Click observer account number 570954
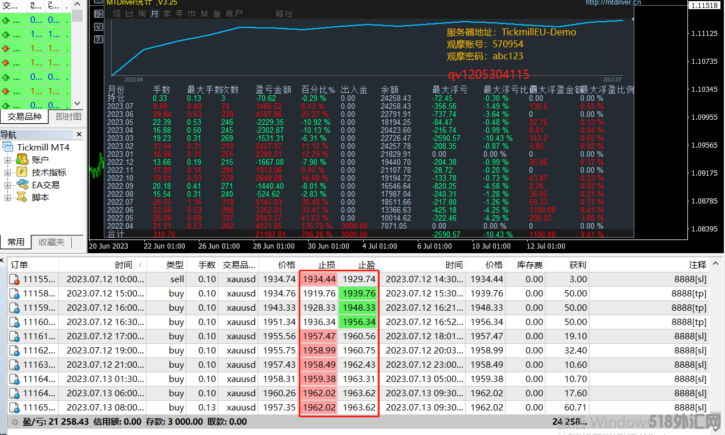Screen dimensions: 725x435 click(508, 44)
